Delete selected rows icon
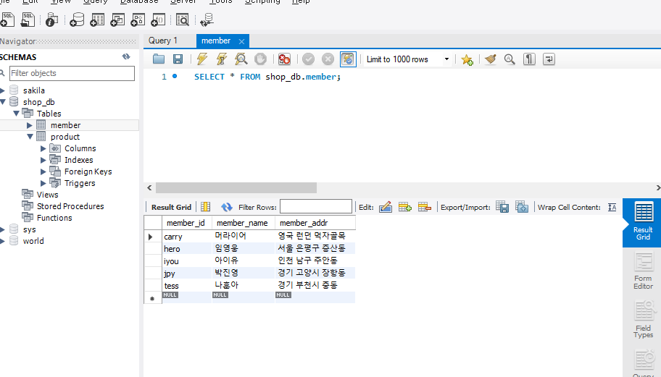 [425, 207]
